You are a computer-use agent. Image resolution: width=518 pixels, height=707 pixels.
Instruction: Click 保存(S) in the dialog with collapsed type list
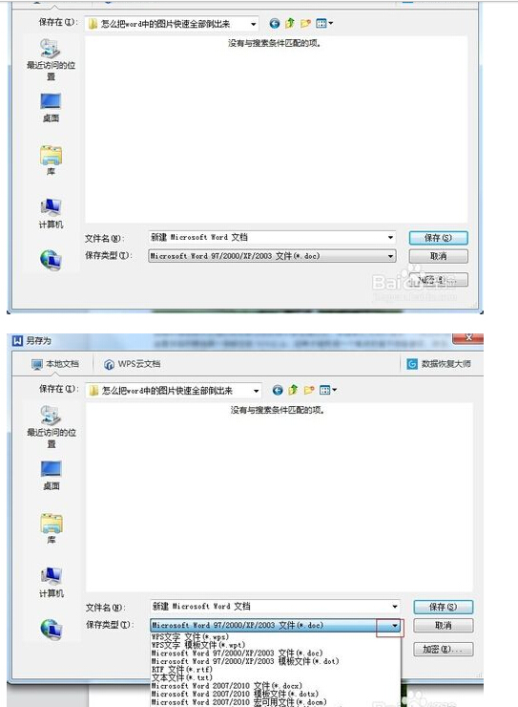[438, 238]
